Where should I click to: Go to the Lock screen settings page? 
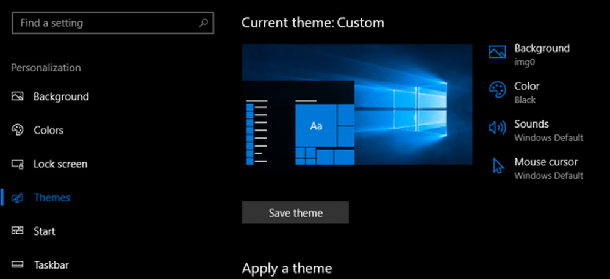click(60, 164)
